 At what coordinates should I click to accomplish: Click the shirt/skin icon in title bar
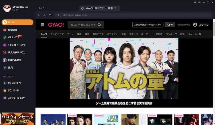click(x=195, y=2)
